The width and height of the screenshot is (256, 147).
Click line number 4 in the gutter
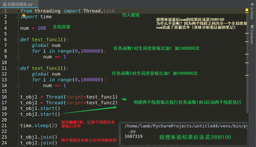[5, 28]
